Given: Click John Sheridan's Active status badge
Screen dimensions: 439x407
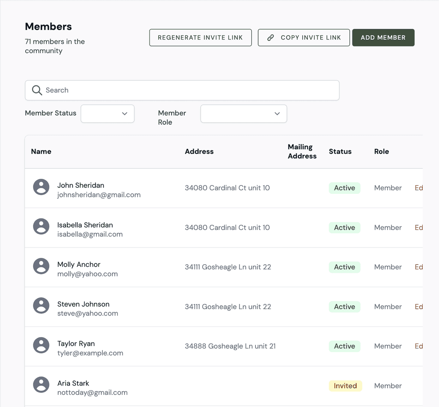Looking at the screenshot, I should coord(345,188).
